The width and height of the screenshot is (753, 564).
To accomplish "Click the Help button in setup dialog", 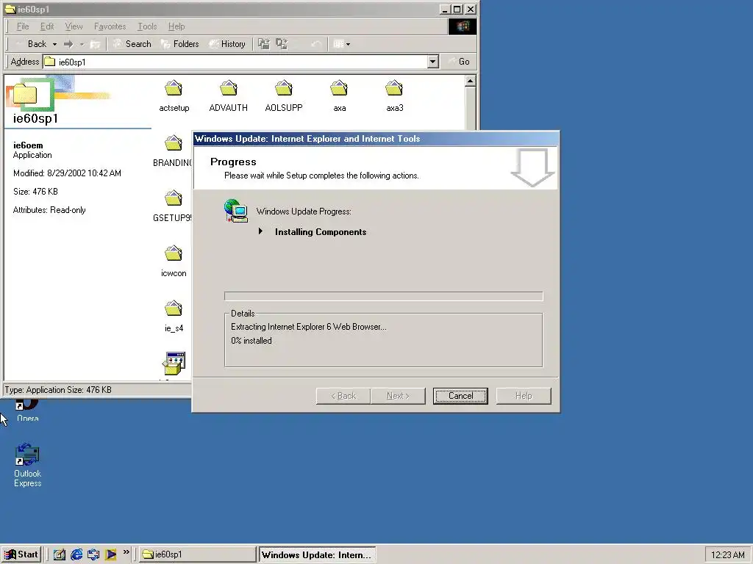I will [x=524, y=396].
